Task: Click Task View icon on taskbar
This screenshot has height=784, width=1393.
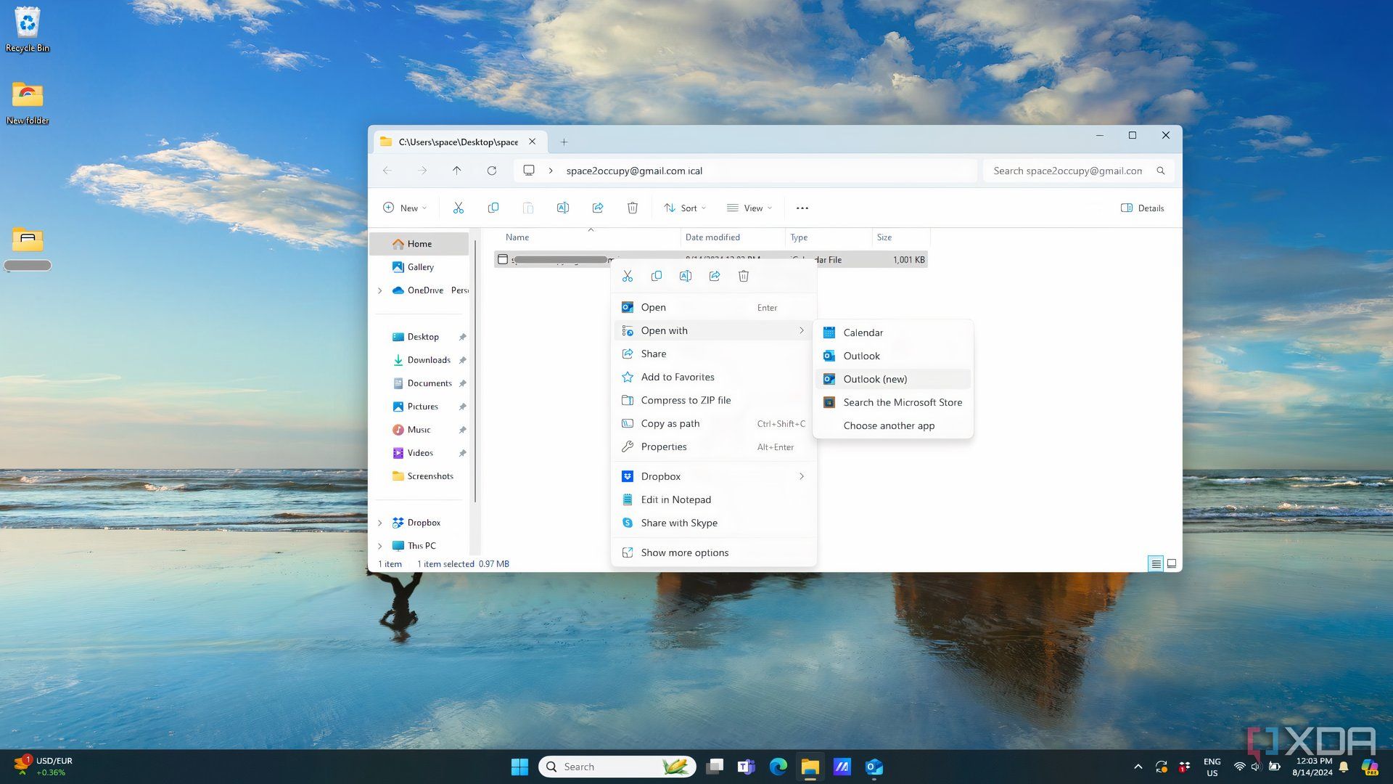Action: 715,767
